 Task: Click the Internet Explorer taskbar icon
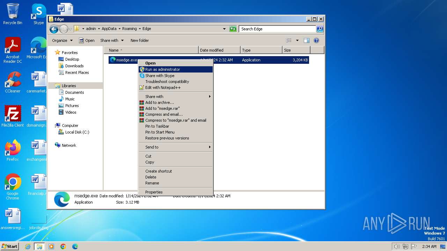pyautogui.click(x=28, y=246)
